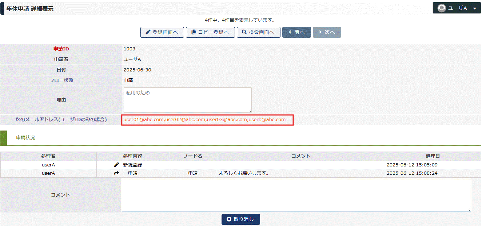Click the 検索画面へ button
The height and width of the screenshot is (227, 482).
coord(259,32)
